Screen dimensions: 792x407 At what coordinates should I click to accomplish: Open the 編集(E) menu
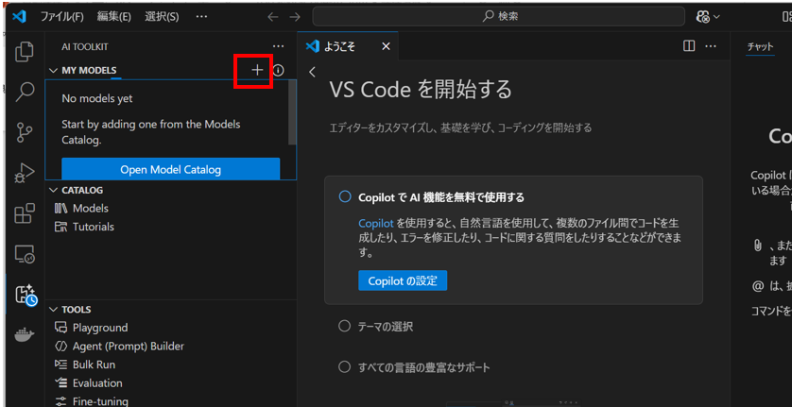point(114,17)
